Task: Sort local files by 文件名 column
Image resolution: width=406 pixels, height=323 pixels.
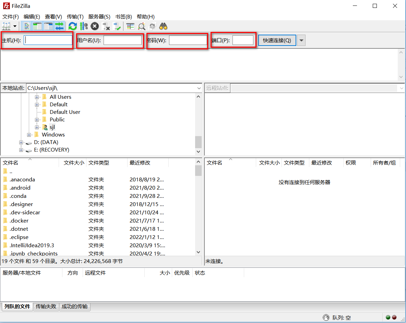Action: (30, 163)
